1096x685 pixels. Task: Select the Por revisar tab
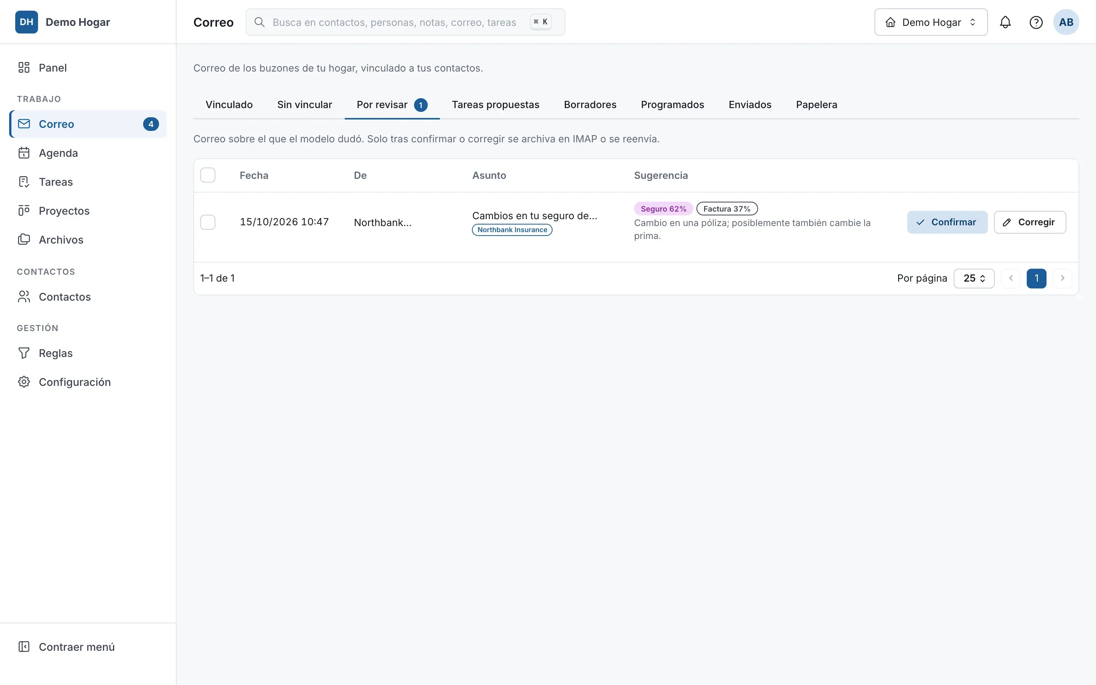392,105
